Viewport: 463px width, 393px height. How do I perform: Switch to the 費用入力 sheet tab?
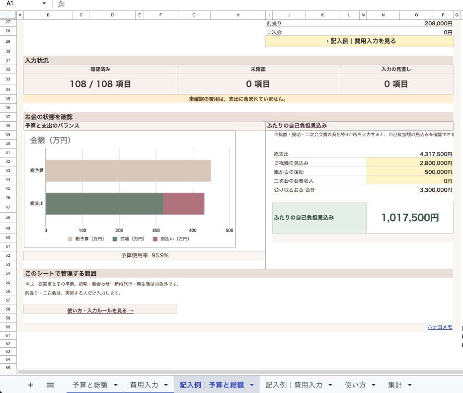144,385
